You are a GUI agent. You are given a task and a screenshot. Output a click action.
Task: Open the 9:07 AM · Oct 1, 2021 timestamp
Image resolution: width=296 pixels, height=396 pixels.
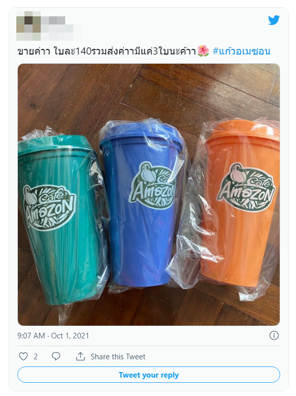click(x=53, y=336)
